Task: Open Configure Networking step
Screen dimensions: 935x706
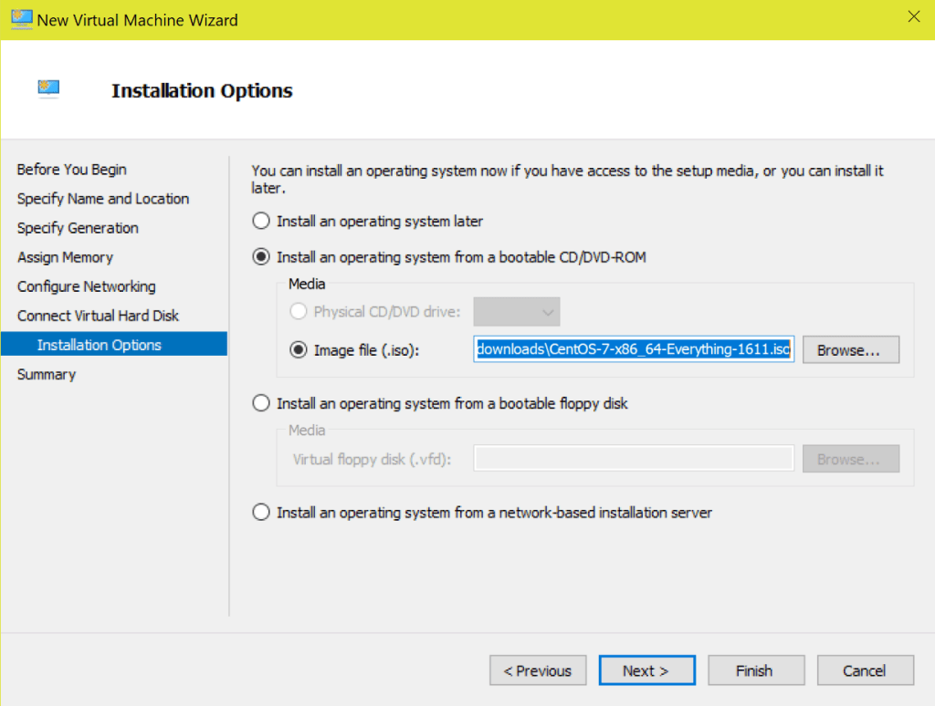Action: click(86, 286)
